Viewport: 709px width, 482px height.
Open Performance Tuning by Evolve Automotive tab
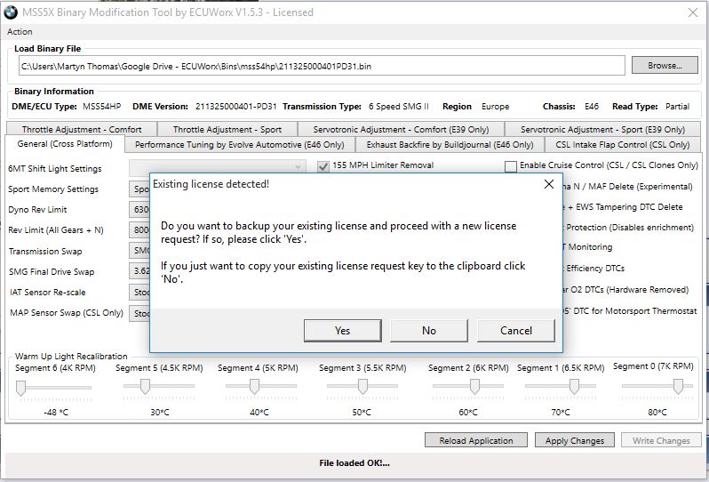240,145
